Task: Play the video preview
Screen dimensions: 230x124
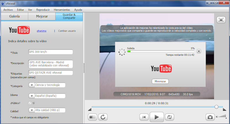Action: (157, 117)
